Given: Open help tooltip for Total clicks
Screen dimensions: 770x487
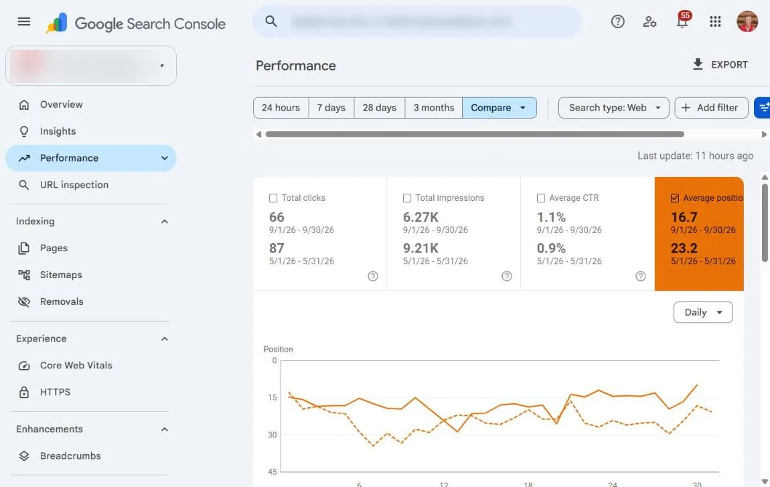Looking at the screenshot, I should pos(373,276).
